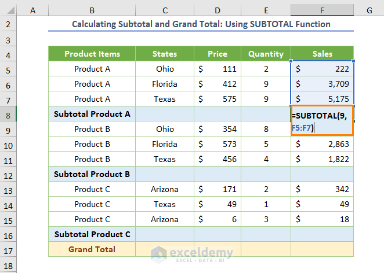The height and width of the screenshot is (273, 384).
Task: Select column D header
Action: pyautogui.click(x=217, y=10)
